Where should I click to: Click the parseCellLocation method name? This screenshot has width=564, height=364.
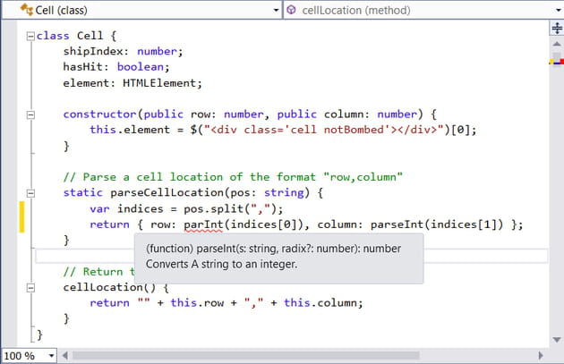click(x=167, y=192)
